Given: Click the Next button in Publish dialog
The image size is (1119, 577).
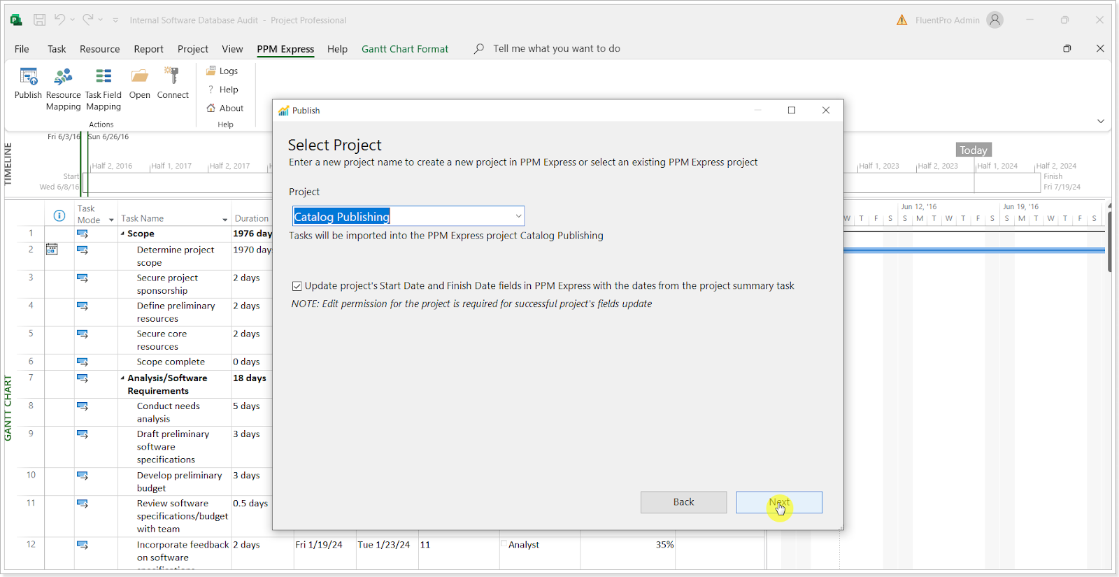Looking at the screenshot, I should [779, 502].
